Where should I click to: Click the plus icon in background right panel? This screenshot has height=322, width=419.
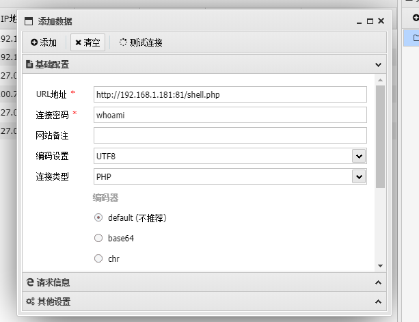[416, 18]
